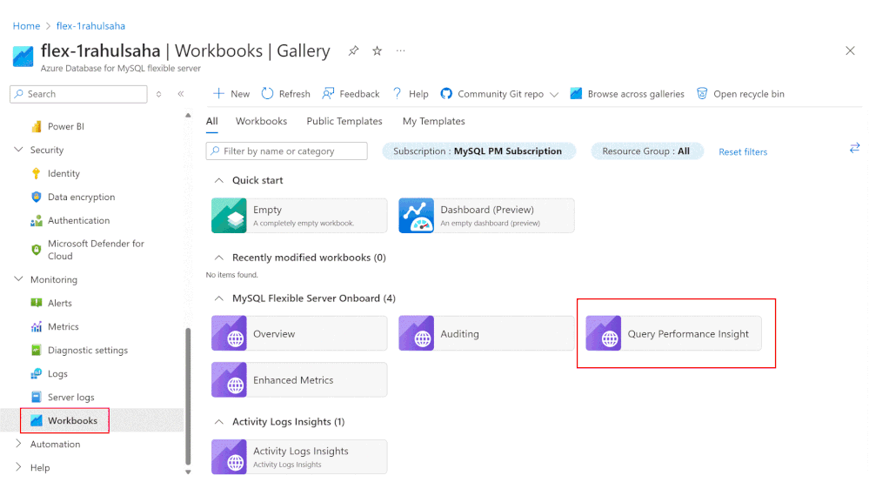Switch to the Public Templates tab
Viewport: 869px width, 489px height.
[344, 121]
